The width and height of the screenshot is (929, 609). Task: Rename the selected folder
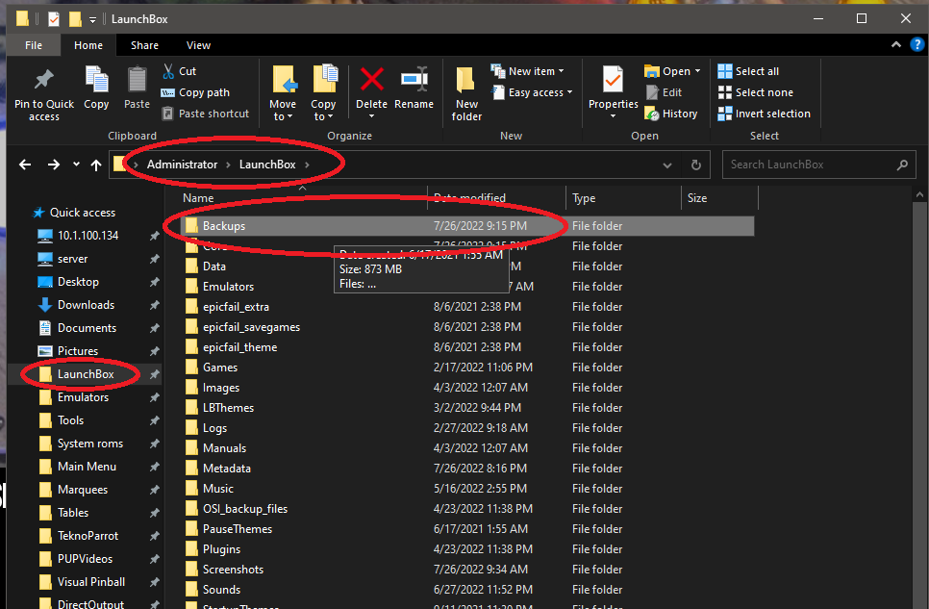click(x=414, y=88)
